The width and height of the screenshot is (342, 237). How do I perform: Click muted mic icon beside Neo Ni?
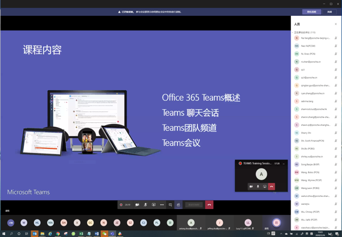point(336,46)
